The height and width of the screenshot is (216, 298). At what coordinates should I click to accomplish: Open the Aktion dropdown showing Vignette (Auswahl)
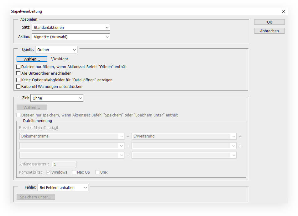coord(71,37)
